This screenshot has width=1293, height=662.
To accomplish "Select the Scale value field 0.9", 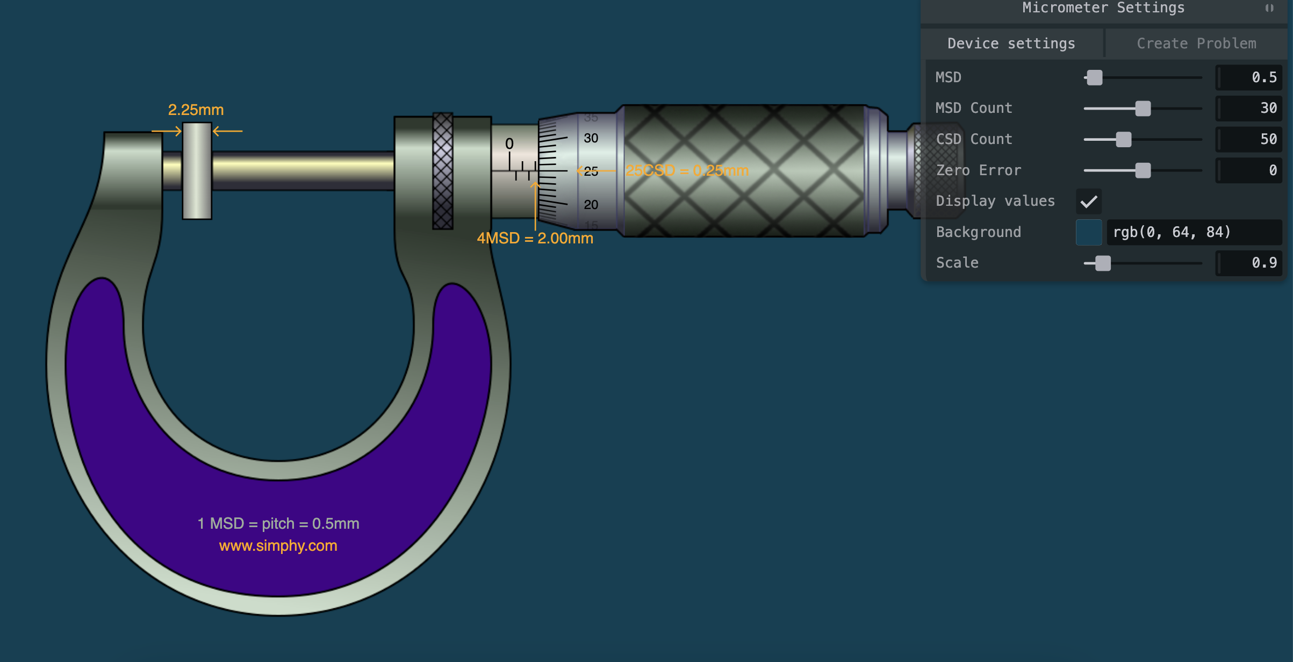I will pyautogui.click(x=1249, y=263).
